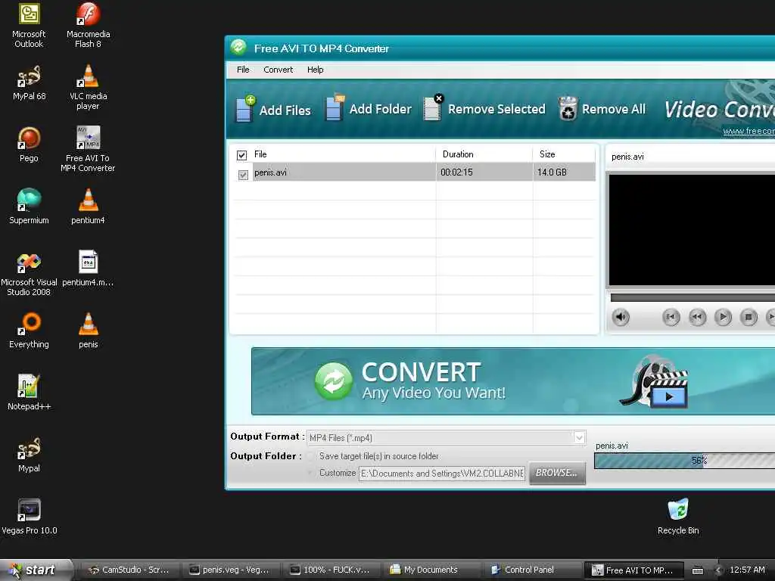Click the stop button in preview
Image resolution: width=775 pixels, height=581 pixels.
(749, 317)
